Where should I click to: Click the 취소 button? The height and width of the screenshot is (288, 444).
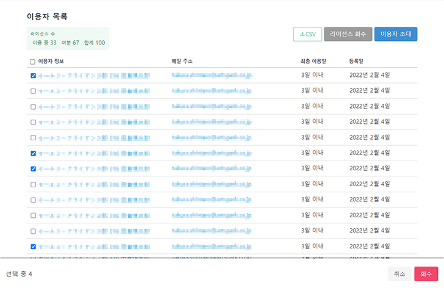399,274
